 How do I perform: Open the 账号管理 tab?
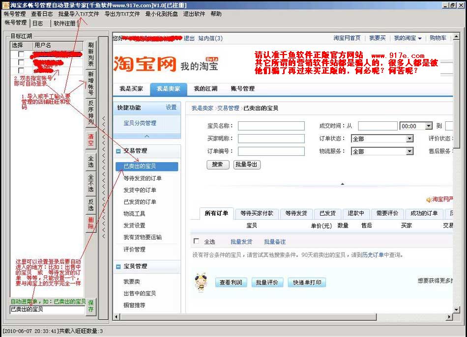[x=243, y=89]
